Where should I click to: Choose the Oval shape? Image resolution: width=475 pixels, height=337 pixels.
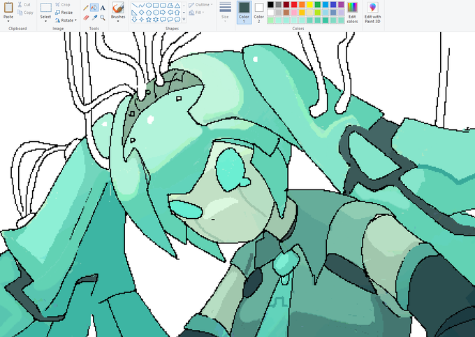[149, 6]
